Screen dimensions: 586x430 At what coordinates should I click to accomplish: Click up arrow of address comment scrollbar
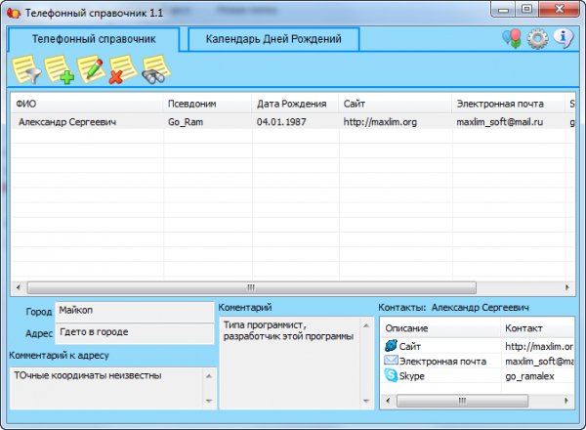[209, 376]
